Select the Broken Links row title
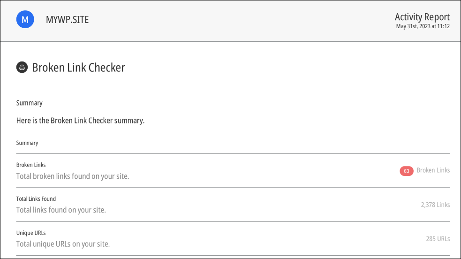Viewport: 461px width, 259px height. click(x=31, y=165)
